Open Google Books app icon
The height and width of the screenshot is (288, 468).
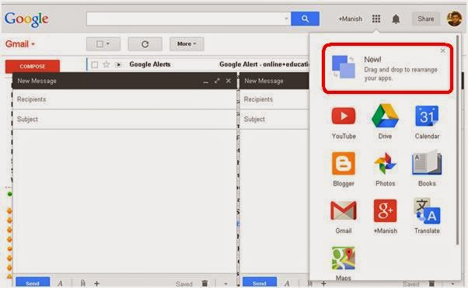pos(427,163)
